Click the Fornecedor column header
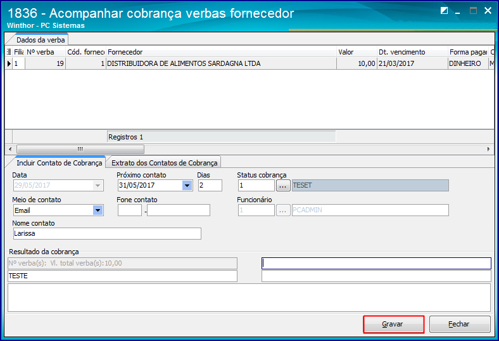The height and width of the screenshot is (341, 499). pos(221,52)
